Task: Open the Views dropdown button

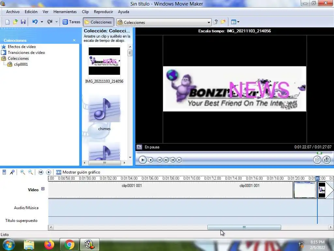Action: pyautogui.click(x=235, y=22)
